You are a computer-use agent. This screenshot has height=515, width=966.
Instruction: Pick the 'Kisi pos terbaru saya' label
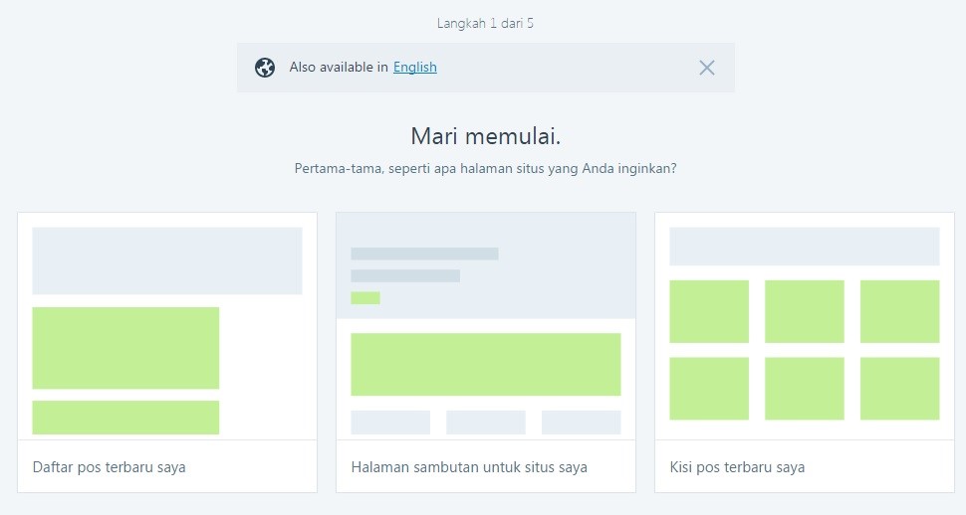click(737, 466)
